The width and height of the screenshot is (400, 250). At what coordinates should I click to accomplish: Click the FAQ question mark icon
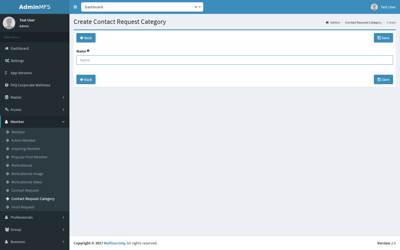click(7, 85)
